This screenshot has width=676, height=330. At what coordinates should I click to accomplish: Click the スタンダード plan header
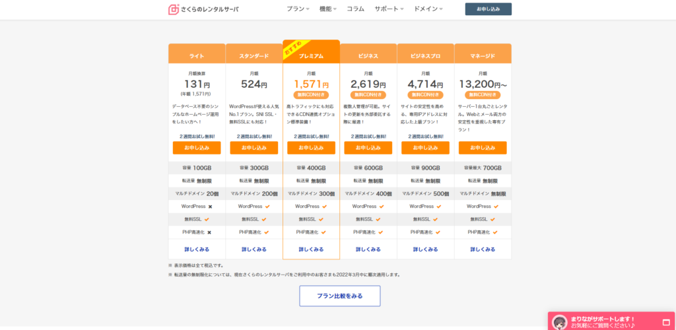point(254,53)
